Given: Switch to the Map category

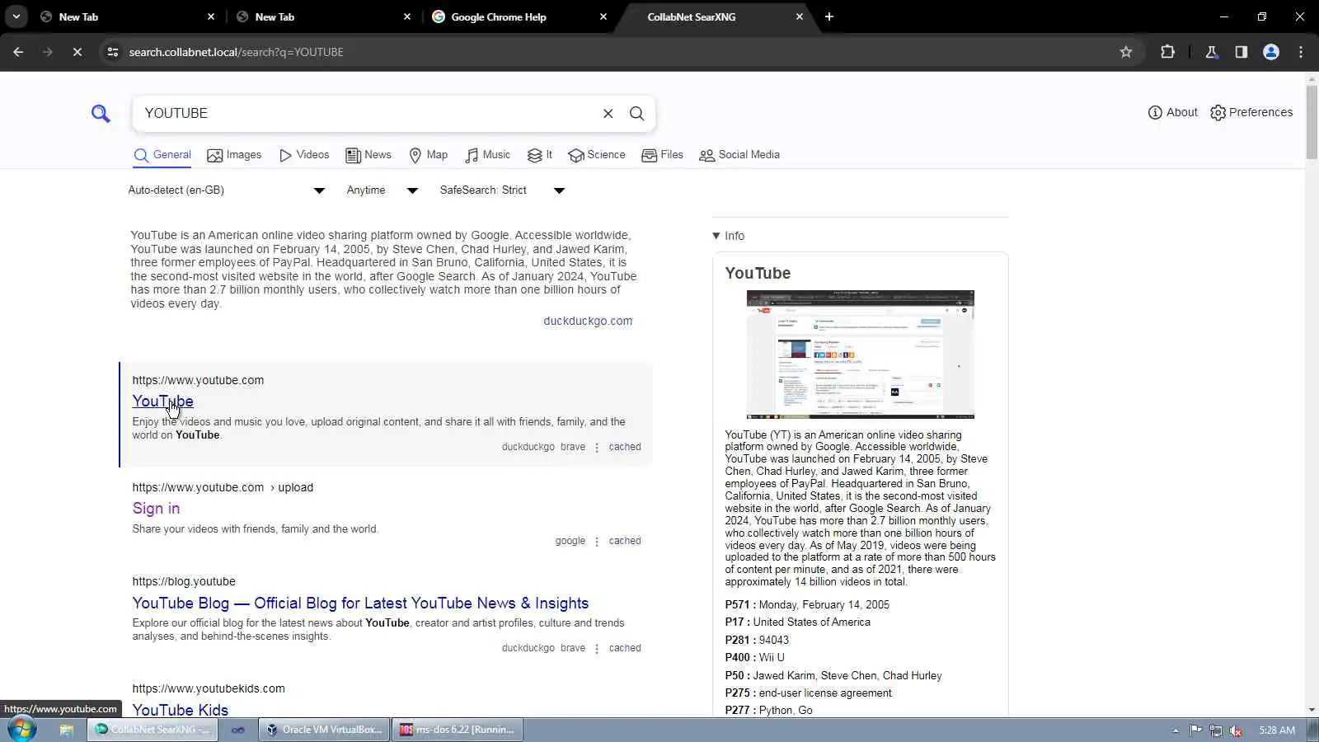Looking at the screenshot, I should [x=429, y=155].
